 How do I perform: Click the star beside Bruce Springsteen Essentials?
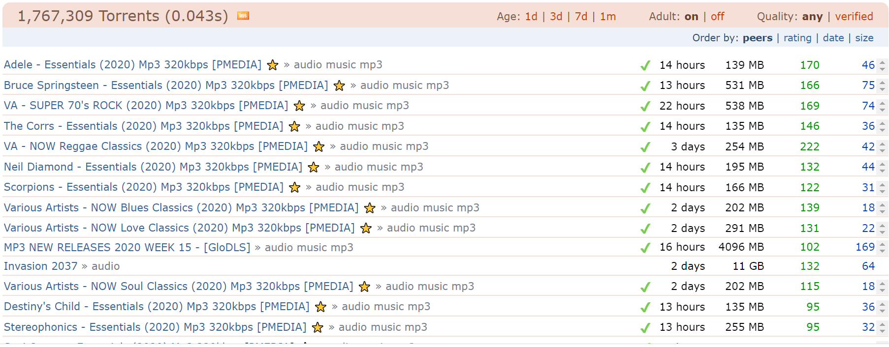(339, 86)
